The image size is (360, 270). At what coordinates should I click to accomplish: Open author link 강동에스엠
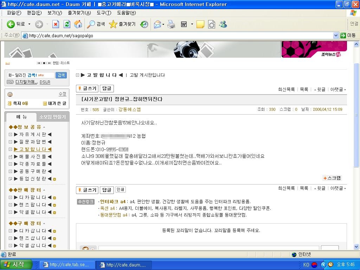tap(129, 110)
